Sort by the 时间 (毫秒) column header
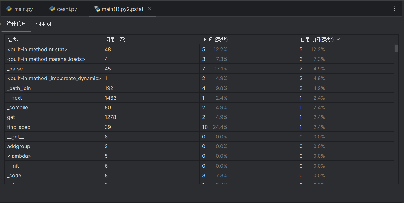The image size is (404, 203). click(x=215, y=40)
